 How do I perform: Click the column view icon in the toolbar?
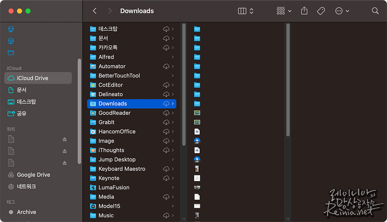point(242,11)
